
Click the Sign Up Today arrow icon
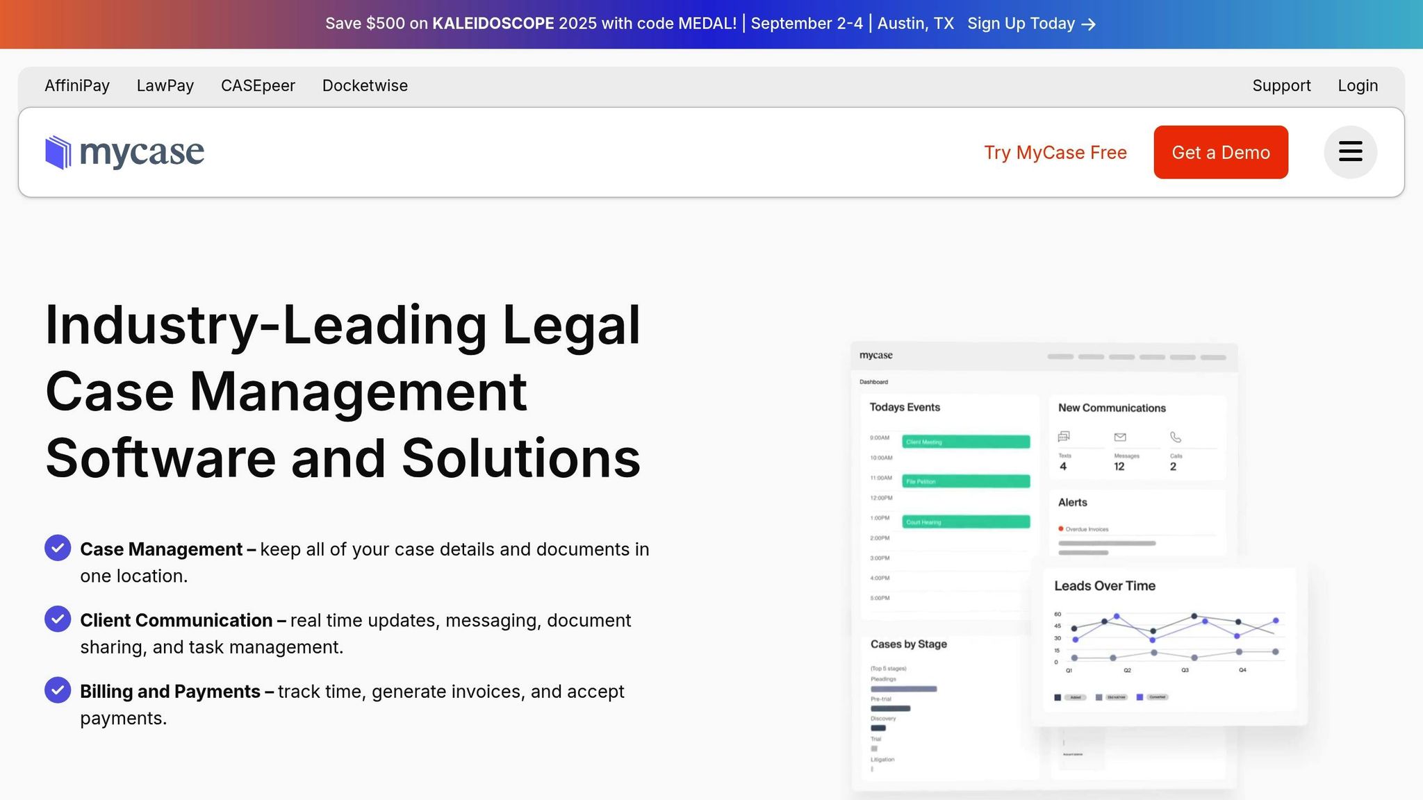tap(1089, 24)
